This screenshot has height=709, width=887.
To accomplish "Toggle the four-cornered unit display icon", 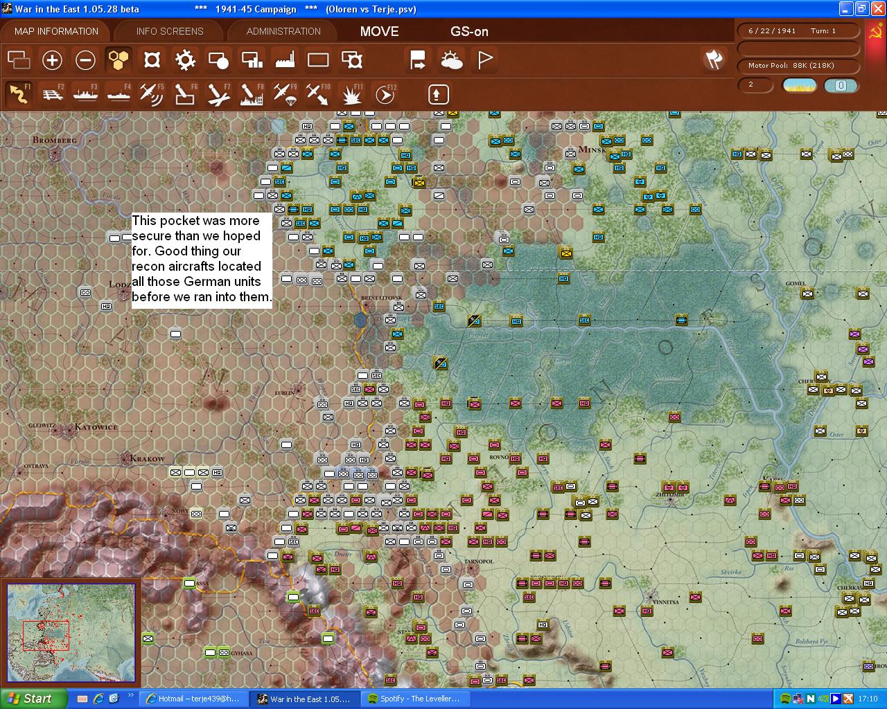I will coord(152,60).
